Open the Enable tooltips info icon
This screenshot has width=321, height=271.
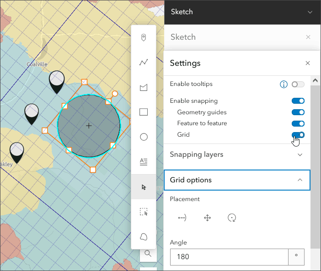(x=284, y=84)
